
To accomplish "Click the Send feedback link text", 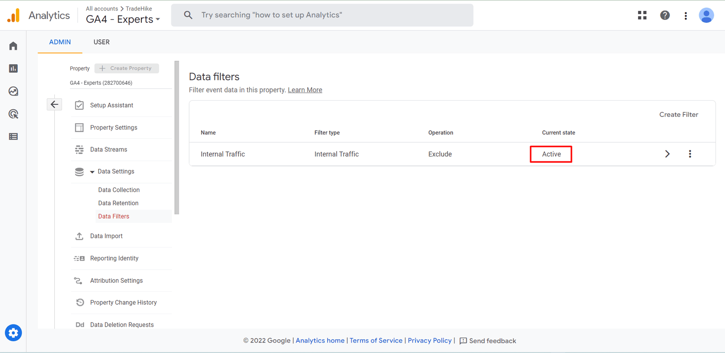I will tap(493, 341).
